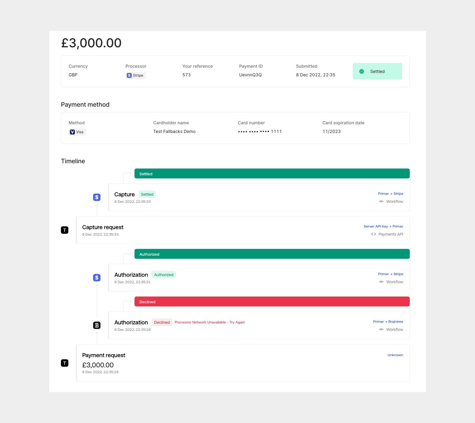
Task: Click the T icon beside Payment request
Action: pyautogui.click(x=65, y=363)
